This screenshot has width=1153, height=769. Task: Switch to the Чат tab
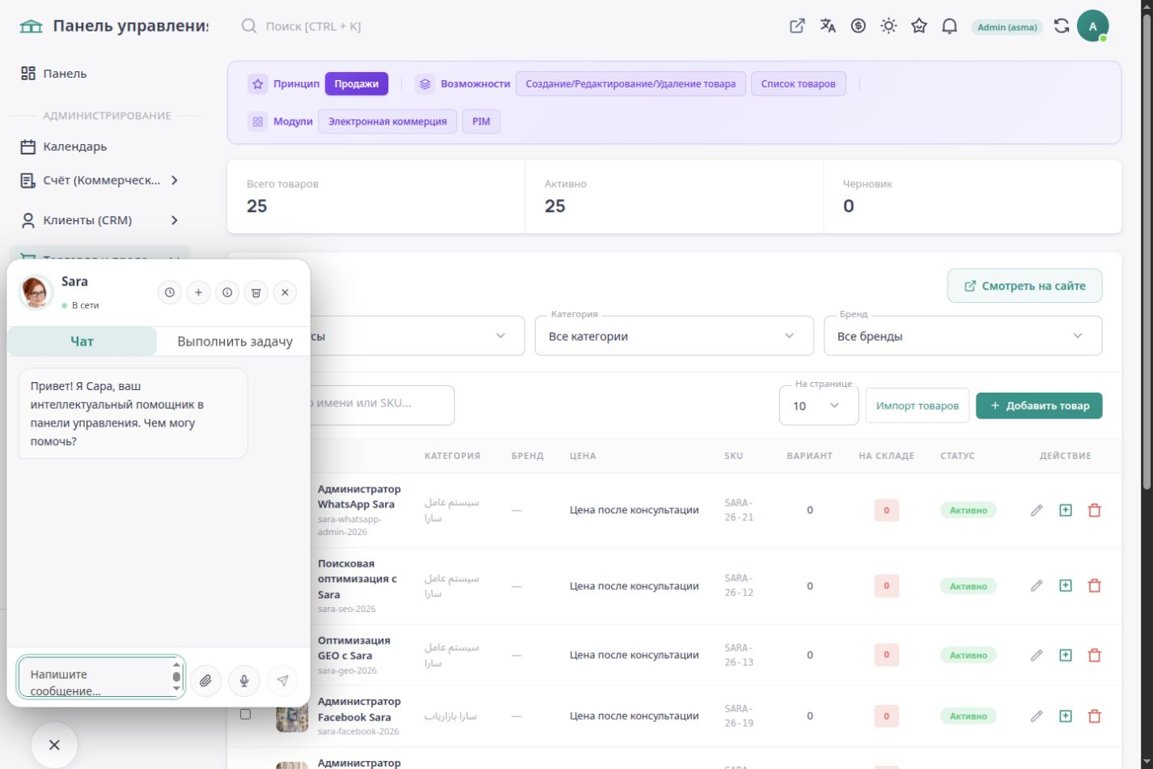82,342
